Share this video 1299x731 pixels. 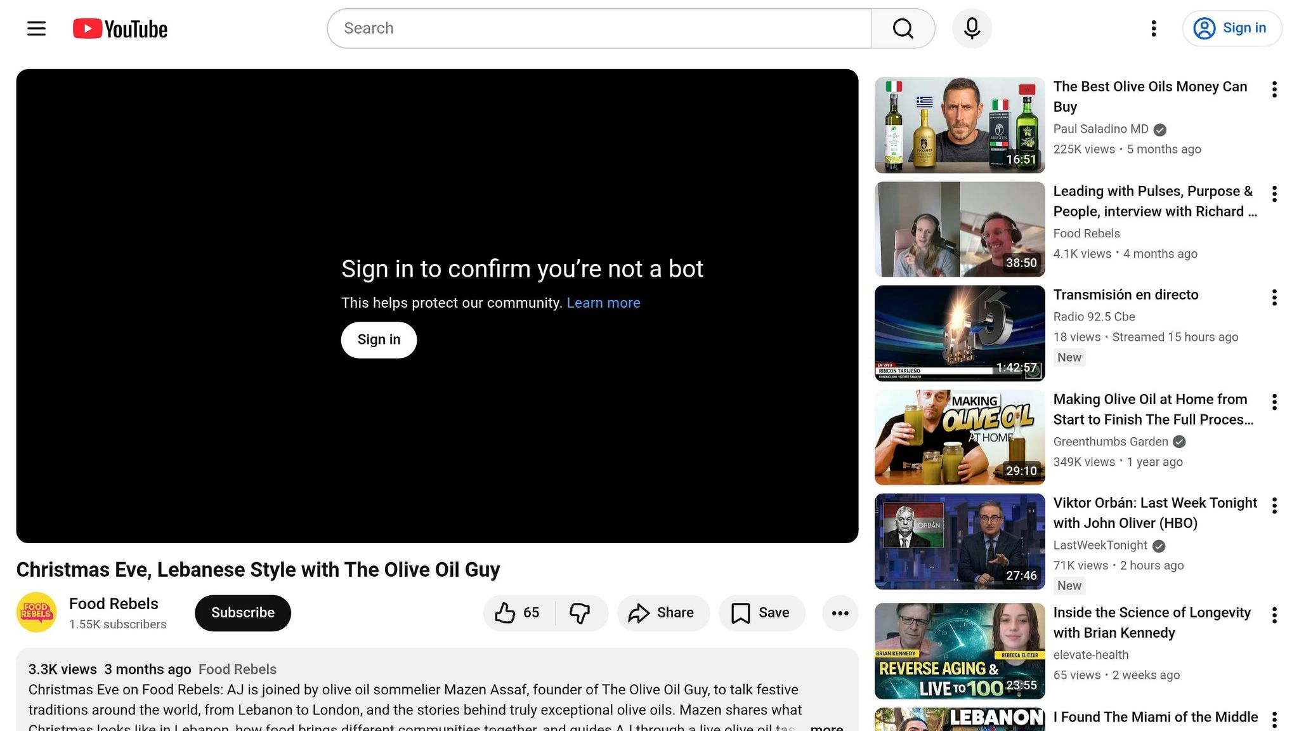pyautogui.click(x=663, y=613)
